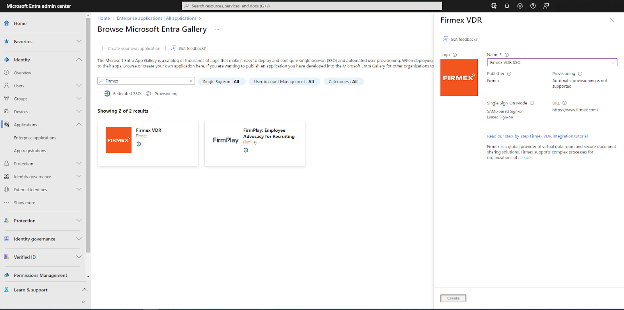Click info icon next to Logo label
The height and width of the screenshot is (310, 624).
pyautogui.click(x=455, y=55)
